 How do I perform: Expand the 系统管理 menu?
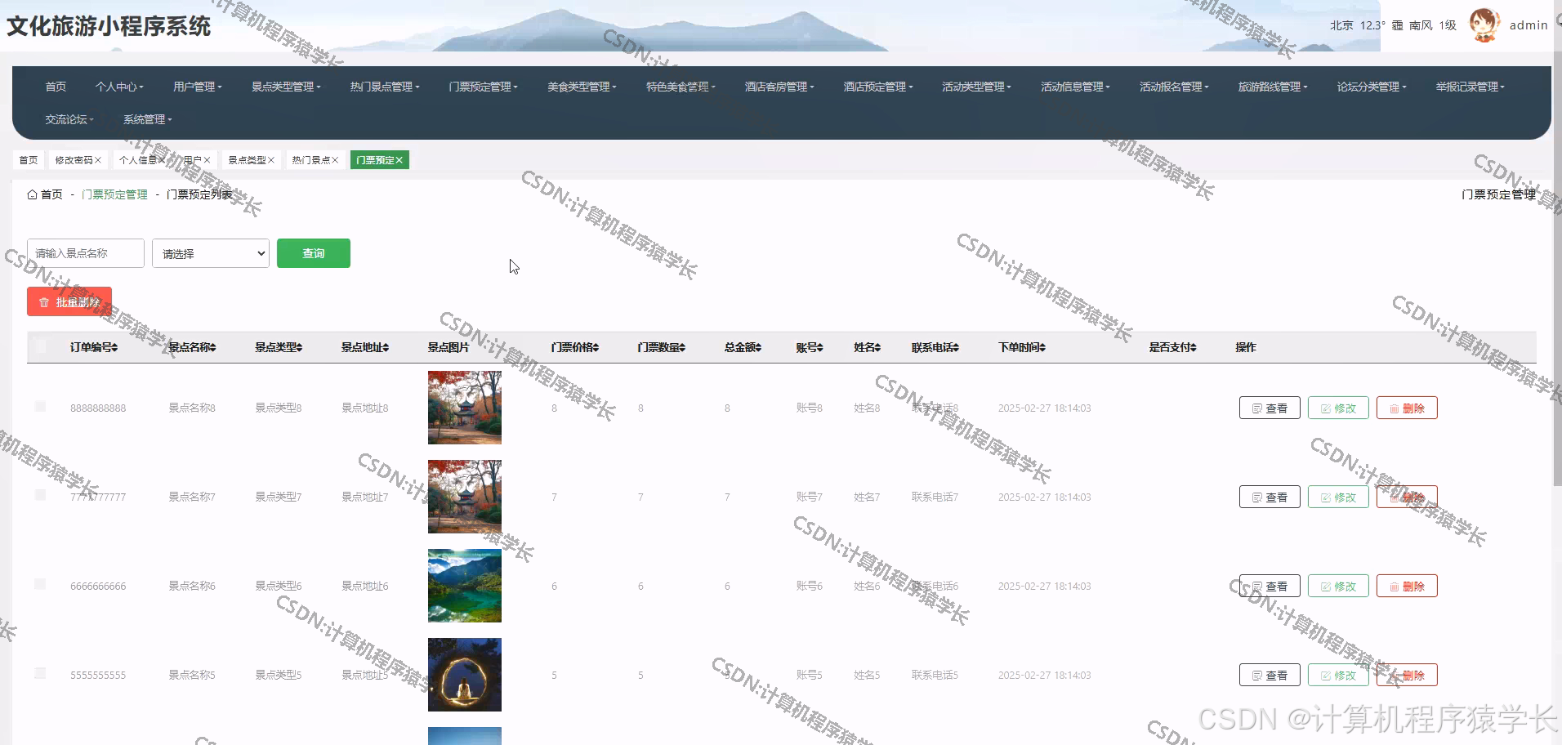147,119
